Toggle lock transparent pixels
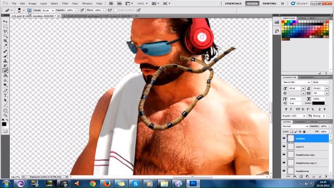The image size is (334, 188). pyautogui.click(x=292, y=132)
